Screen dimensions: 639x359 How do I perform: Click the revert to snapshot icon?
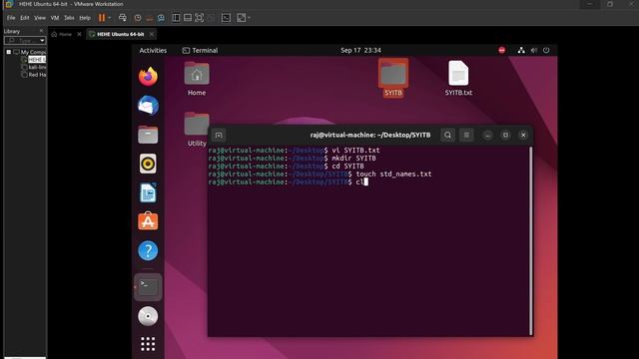150,18
